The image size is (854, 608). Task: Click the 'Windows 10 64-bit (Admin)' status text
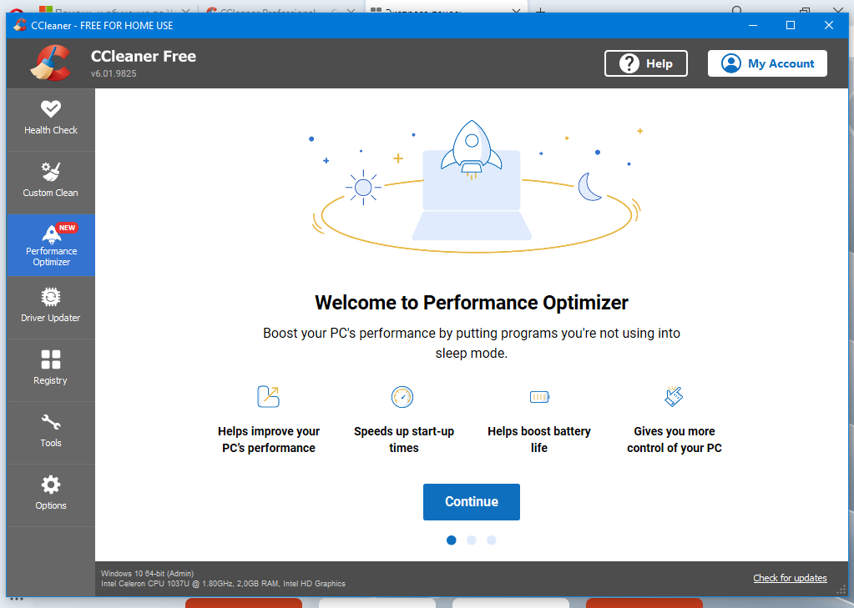[147, 573]
